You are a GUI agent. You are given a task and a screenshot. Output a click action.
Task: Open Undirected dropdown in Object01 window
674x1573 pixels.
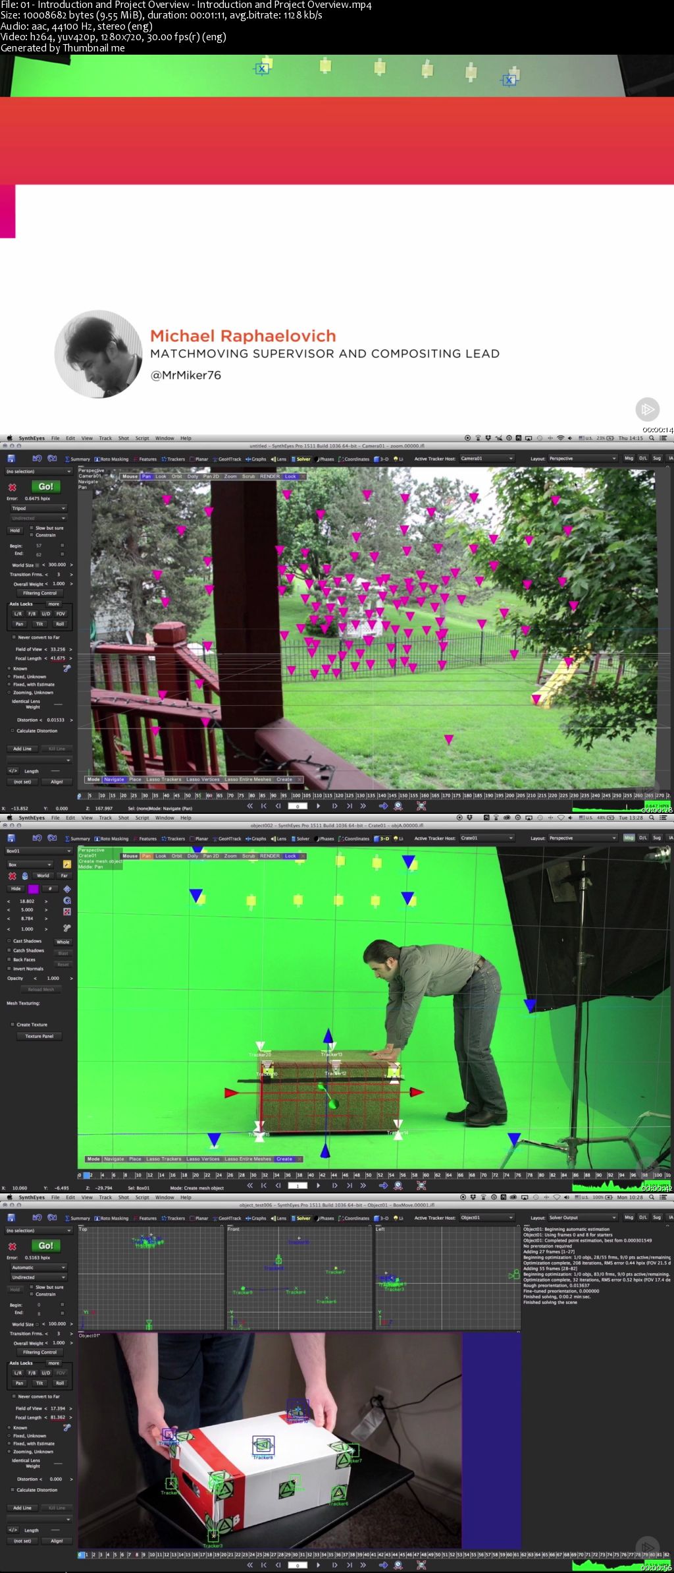coord(38,1277)
